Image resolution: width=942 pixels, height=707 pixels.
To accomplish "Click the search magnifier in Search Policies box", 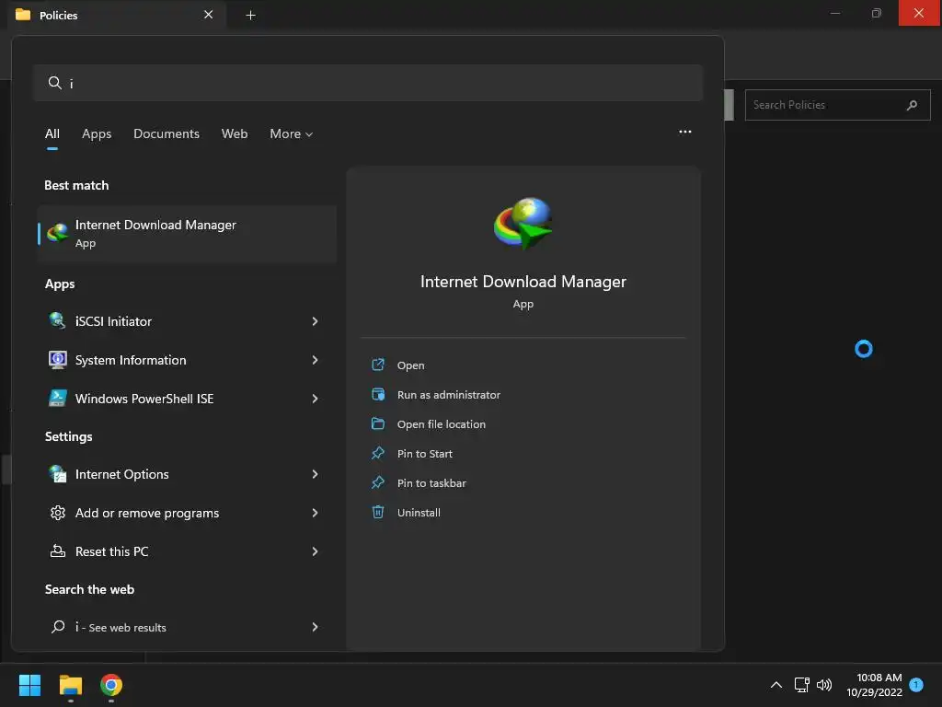I will [x=912, y=105].
